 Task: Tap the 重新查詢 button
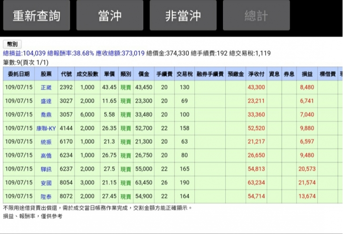(37, 15)
